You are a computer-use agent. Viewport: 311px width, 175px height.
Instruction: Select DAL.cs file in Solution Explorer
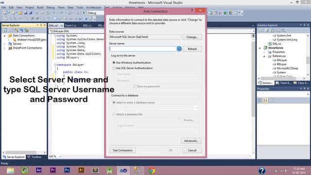point(276,44)
